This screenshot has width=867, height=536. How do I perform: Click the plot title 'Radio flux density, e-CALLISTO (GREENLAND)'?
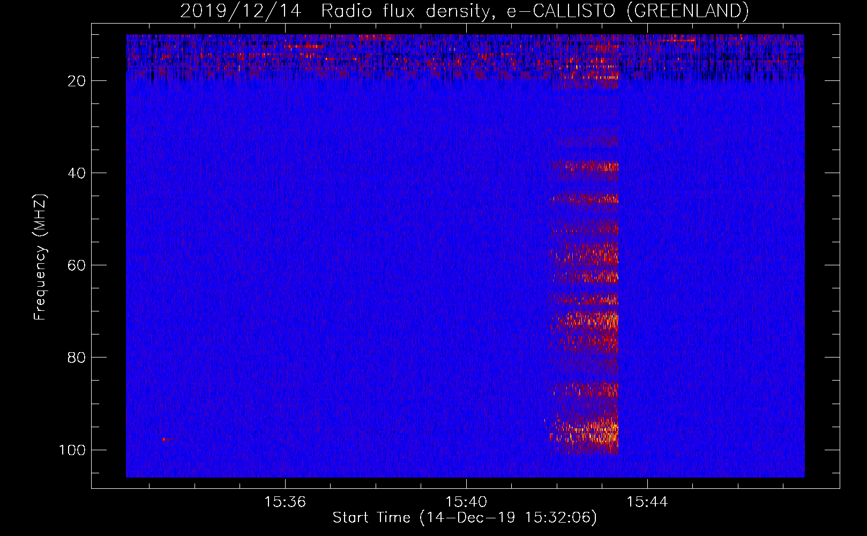[535, 11]
